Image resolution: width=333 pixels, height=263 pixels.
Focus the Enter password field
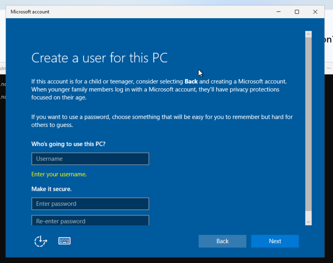coord(90,204)
